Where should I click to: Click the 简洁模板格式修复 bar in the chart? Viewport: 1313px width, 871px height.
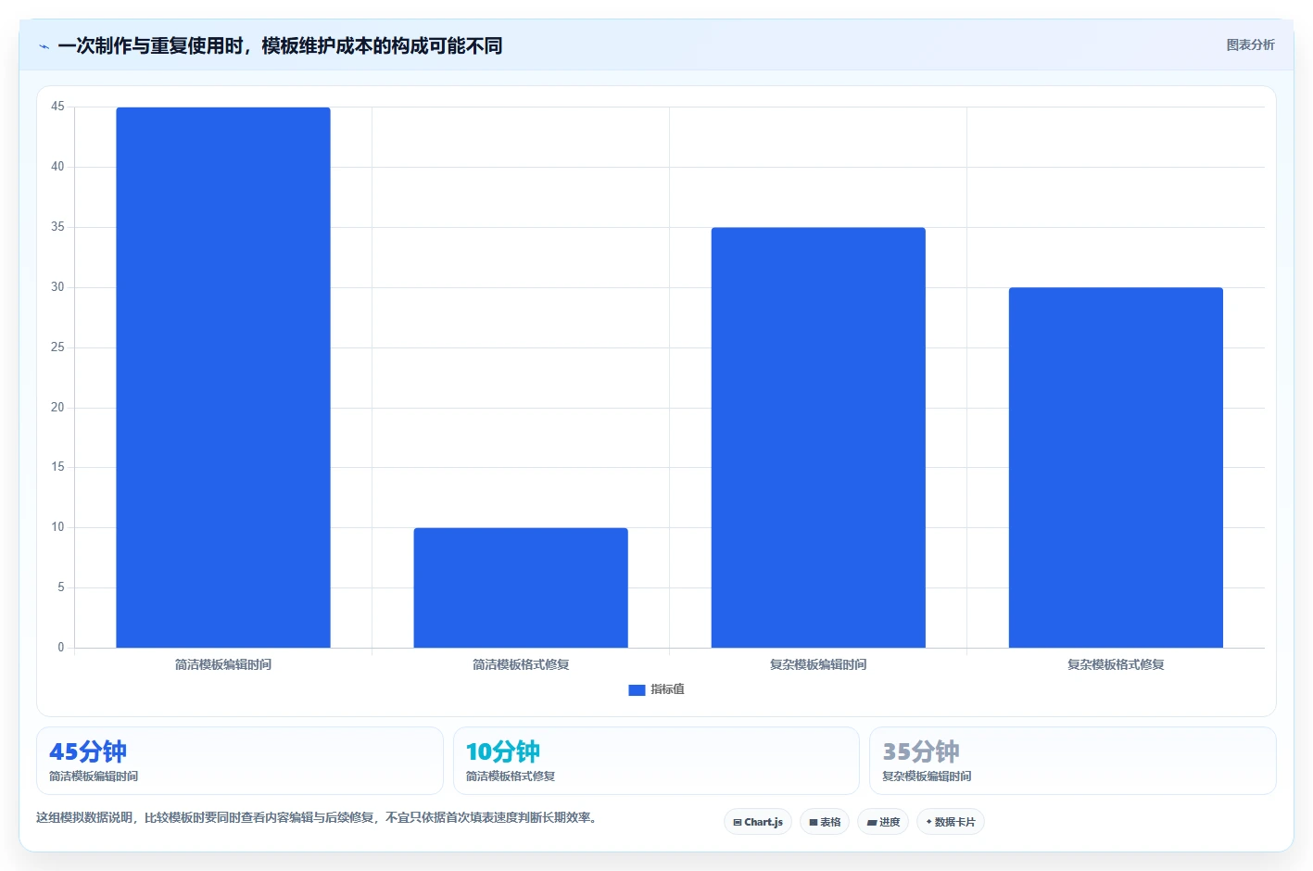pos(521,587)
